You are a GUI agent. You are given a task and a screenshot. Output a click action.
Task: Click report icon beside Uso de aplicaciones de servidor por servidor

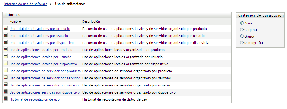pyautogui.click(x=5, y=77)
